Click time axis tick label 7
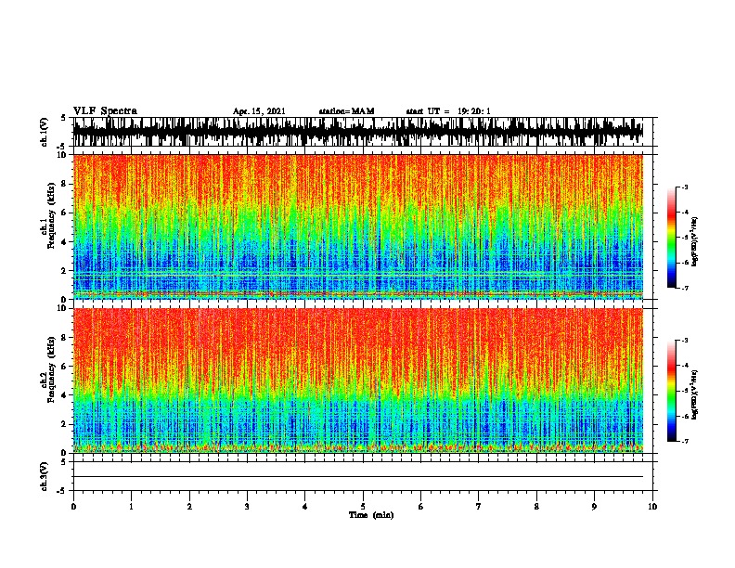Screen dimensions: 735x568 tap(479, 507)
